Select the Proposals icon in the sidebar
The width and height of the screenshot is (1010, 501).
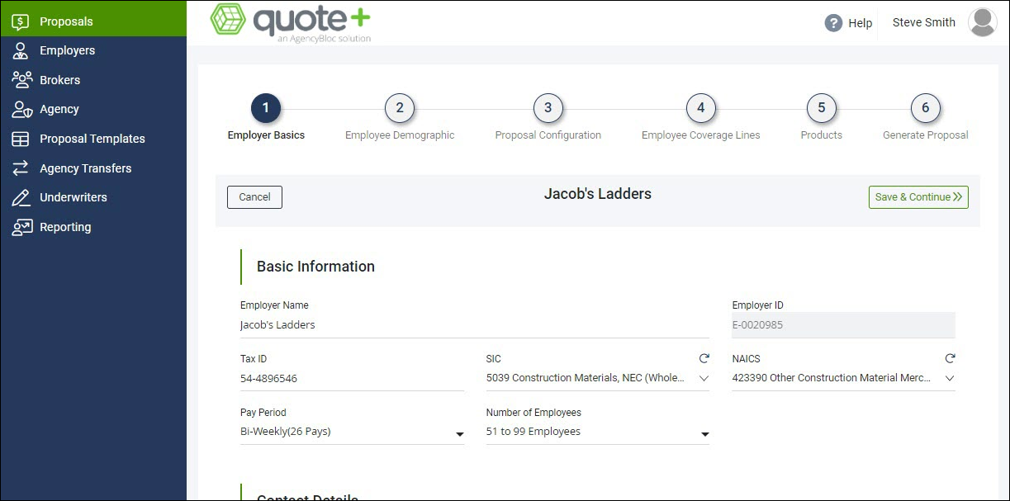pyautogui.click(x=19, y=20)
